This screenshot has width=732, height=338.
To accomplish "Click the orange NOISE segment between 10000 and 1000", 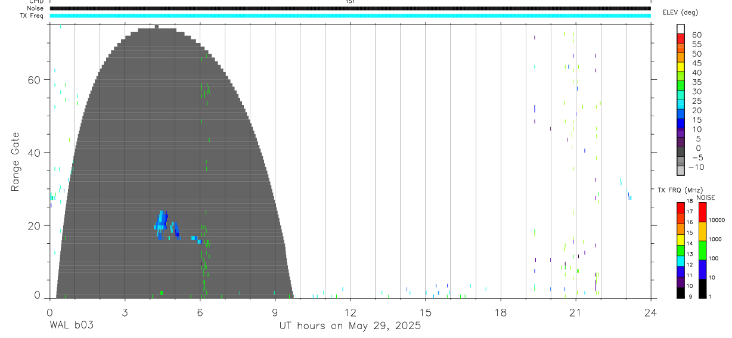I will point(703,231).
